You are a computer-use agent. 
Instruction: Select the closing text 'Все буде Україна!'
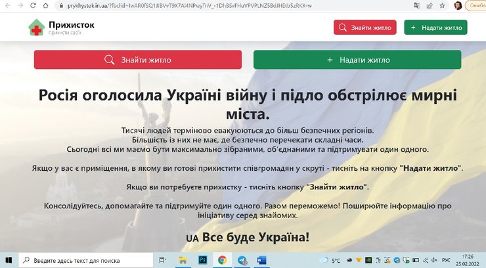click(x=255, y=237)
